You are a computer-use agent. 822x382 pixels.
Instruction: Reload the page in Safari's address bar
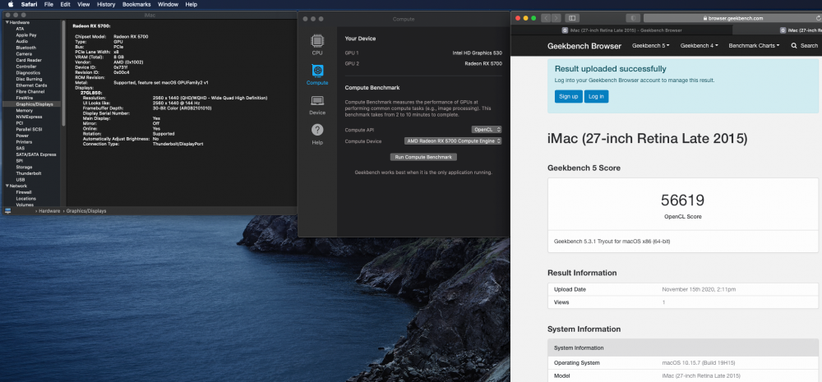tap(819, 18)
